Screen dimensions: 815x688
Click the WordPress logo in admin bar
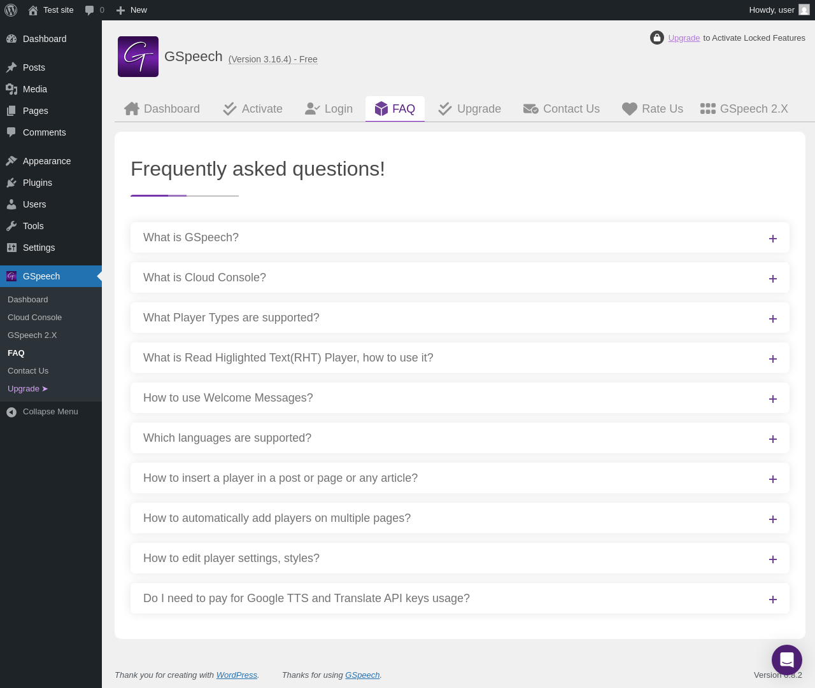pyautogui.click(x=11, y=10)
